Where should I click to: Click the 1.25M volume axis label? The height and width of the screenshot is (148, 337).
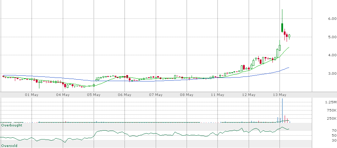coord(331,102)
